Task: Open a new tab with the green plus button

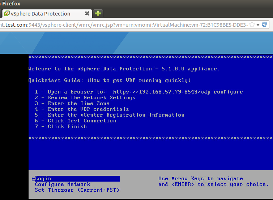Action: [x=98, y=14]
